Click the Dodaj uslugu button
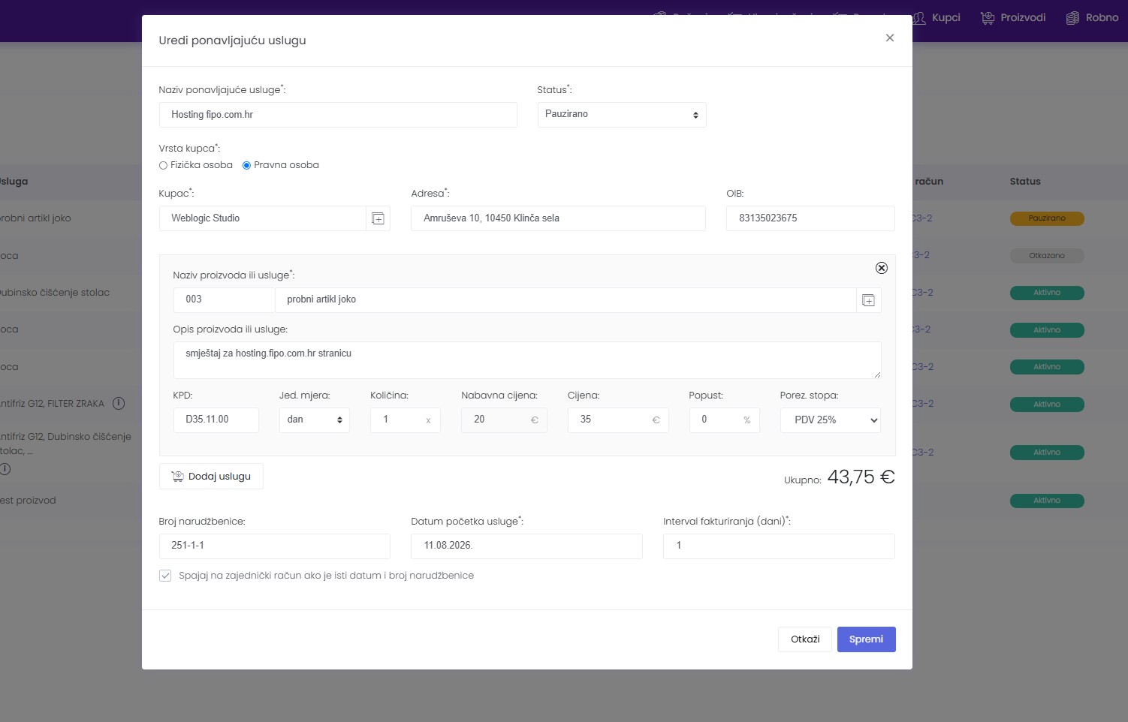1128x722 pixels. click(211, 477)
